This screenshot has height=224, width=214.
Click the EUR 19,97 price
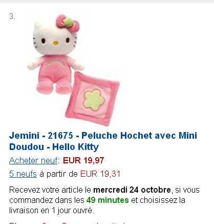83,161
